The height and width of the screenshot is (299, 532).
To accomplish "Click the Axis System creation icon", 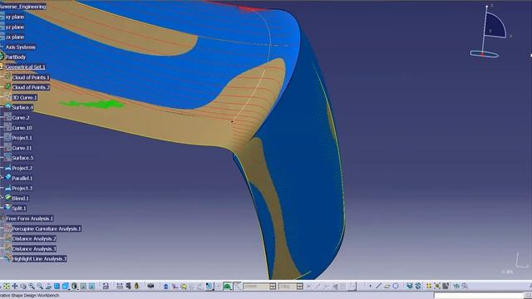I will 175,286.
